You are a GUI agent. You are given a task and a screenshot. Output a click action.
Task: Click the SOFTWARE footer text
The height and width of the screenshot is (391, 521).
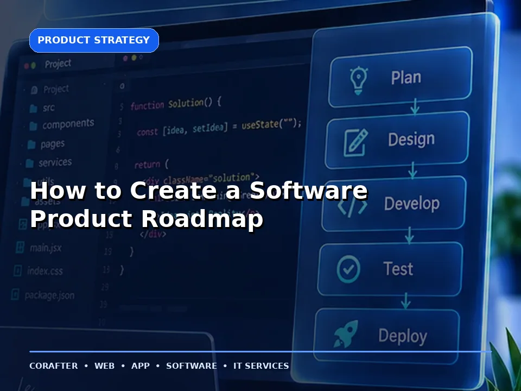[192, 365]
